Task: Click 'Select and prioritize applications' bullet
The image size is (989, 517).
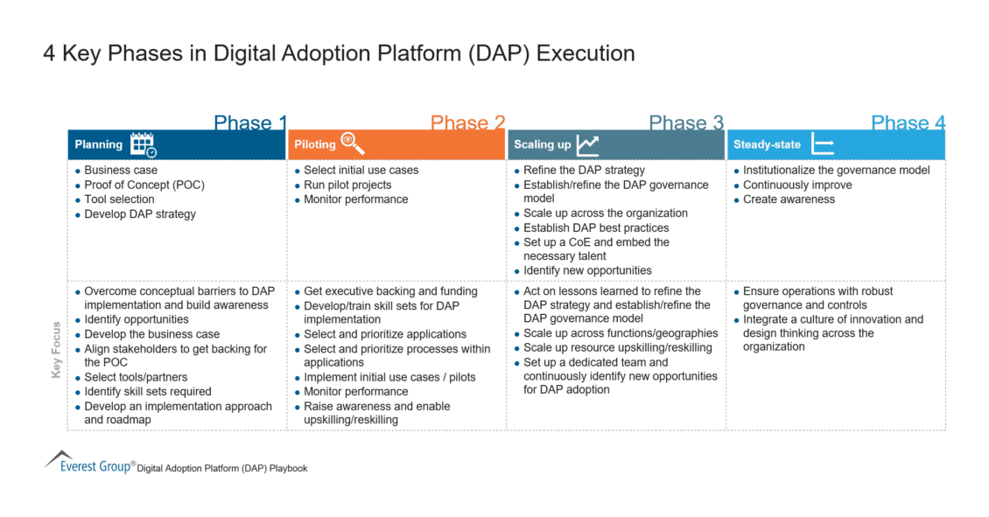Action: pos(385,334)
